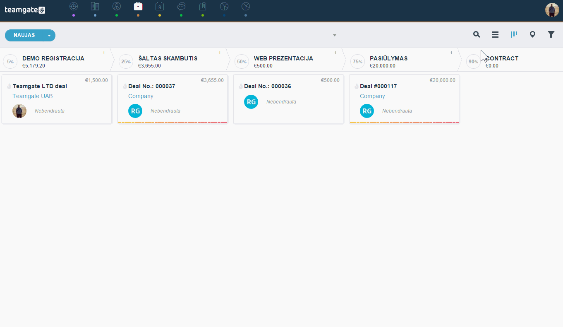563x327 pixels.
Task: Open the Companies buildings icon
Action: point(95,6)
